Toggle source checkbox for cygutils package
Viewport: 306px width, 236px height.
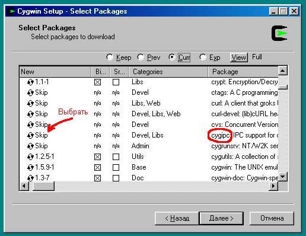tap(116, 157)
